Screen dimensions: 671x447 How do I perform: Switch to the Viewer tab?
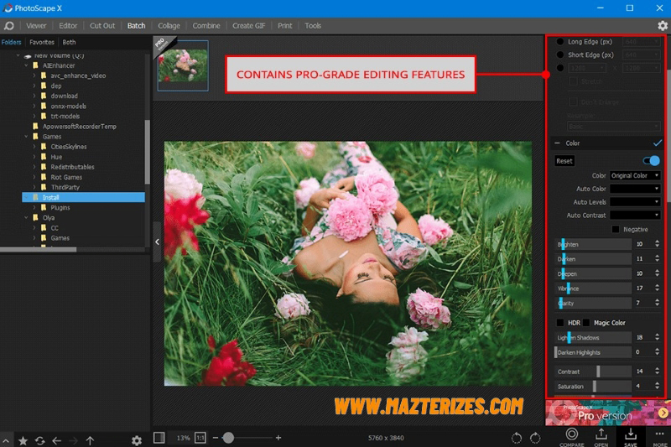(x=36, y=26)
